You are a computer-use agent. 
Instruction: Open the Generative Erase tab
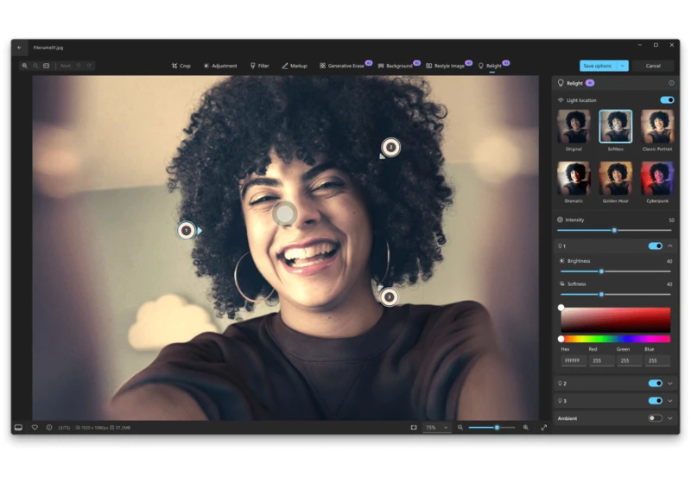coord(345,66)
